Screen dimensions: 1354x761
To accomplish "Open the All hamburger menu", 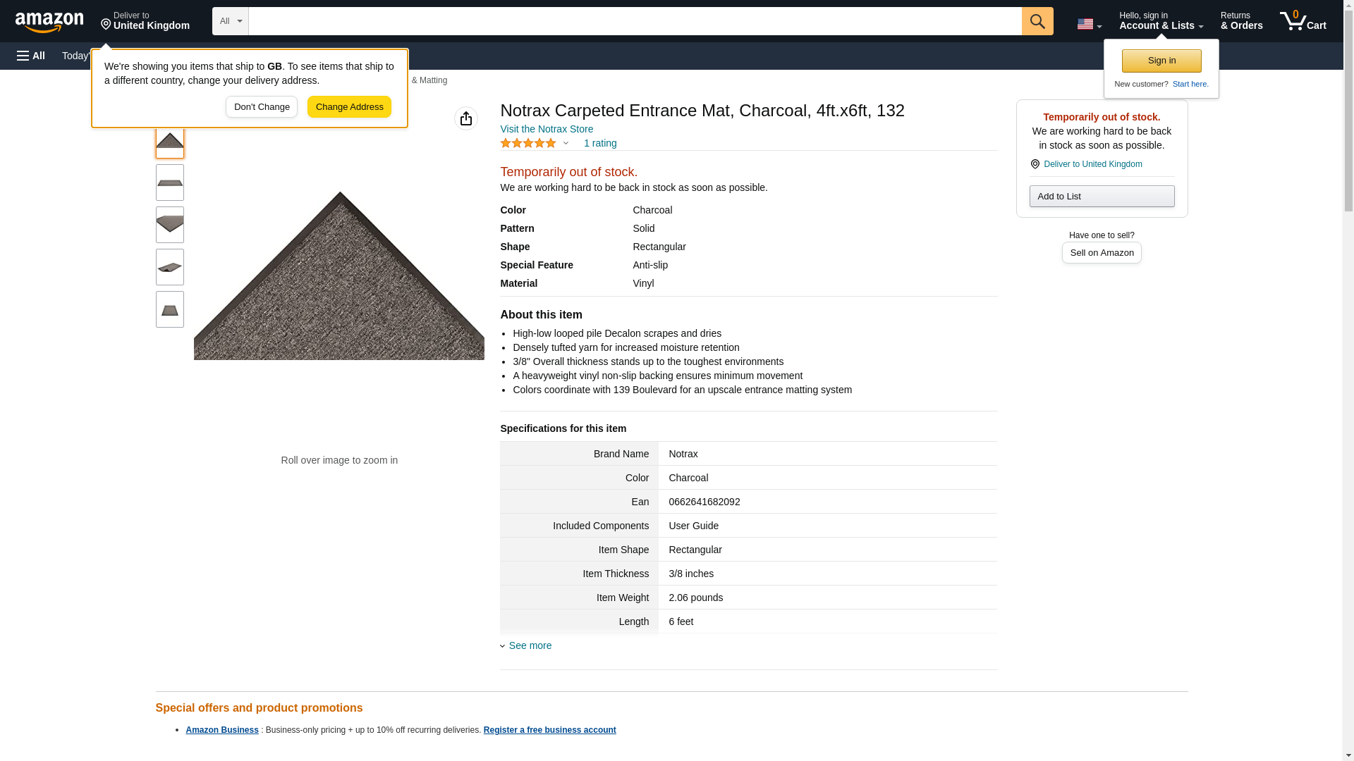I will pyautogui.click(x=31, y=56).
